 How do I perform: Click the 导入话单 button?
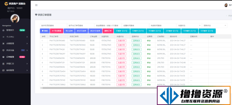(69, 31)
